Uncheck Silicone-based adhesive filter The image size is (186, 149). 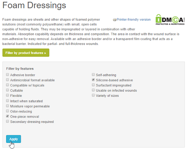[93, 80]
